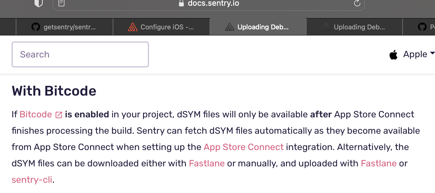
Task: Follow the App Store Connect link
Action: pyautogui.click(x=243, y=147)
